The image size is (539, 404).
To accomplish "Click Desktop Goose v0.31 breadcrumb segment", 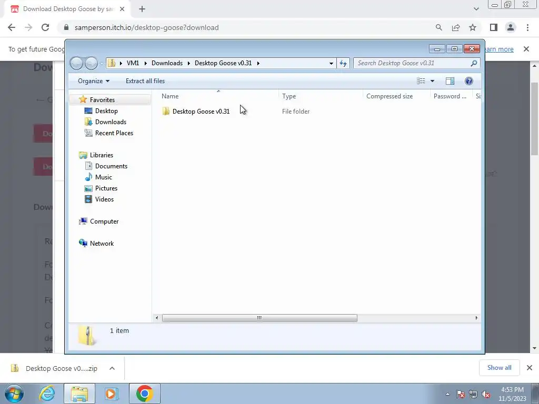I will 223,63.
